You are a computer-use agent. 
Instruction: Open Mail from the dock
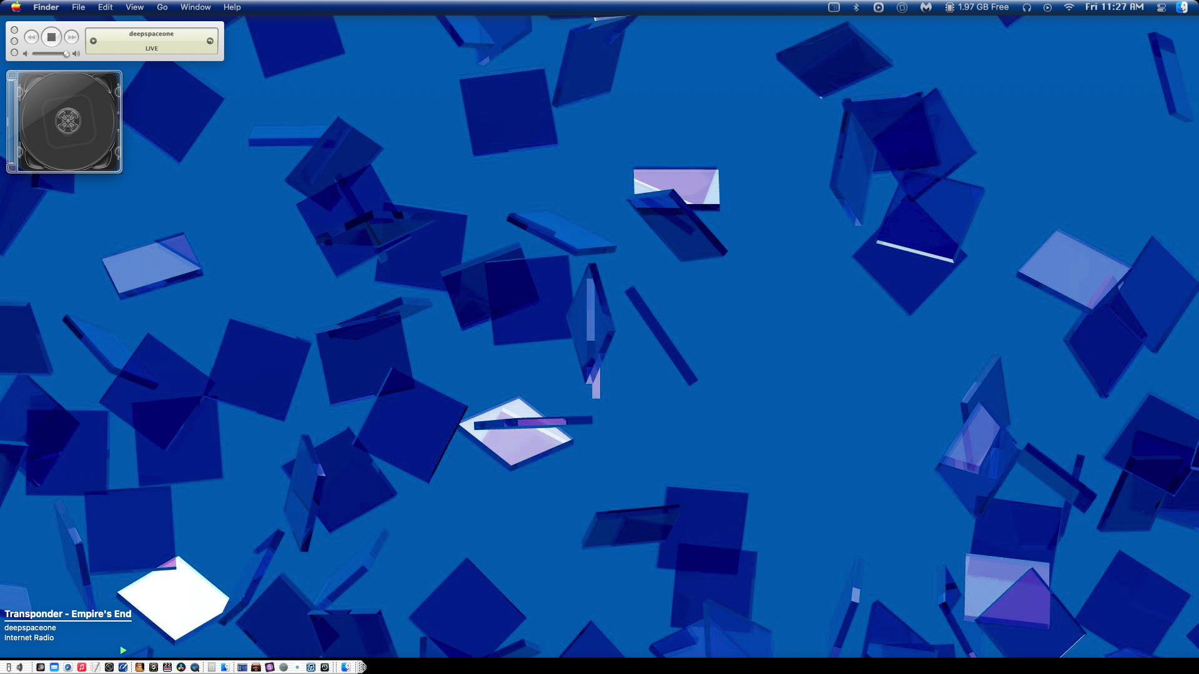[x=54, y=667]
